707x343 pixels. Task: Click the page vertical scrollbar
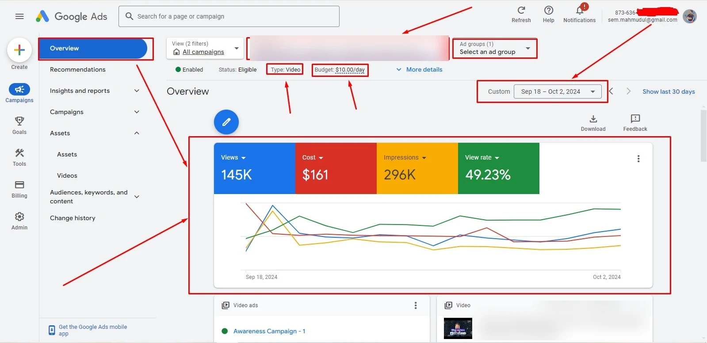pyautogui.click(x=703, y=136)
